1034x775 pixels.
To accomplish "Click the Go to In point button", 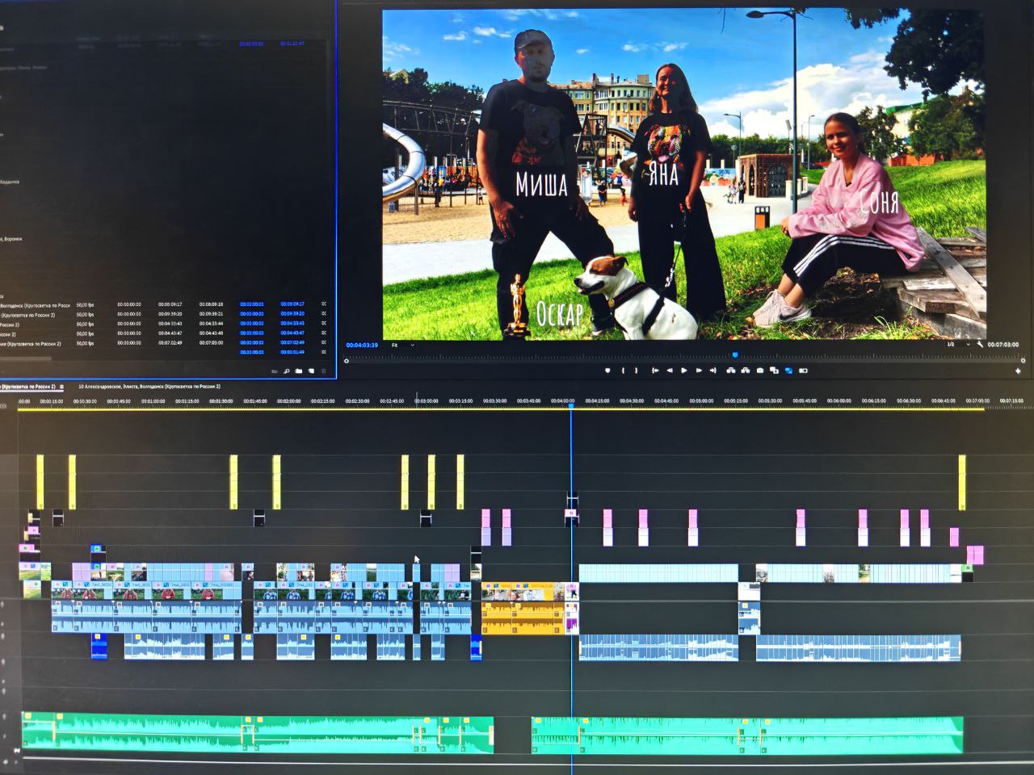I will click(x=654, y=371).
